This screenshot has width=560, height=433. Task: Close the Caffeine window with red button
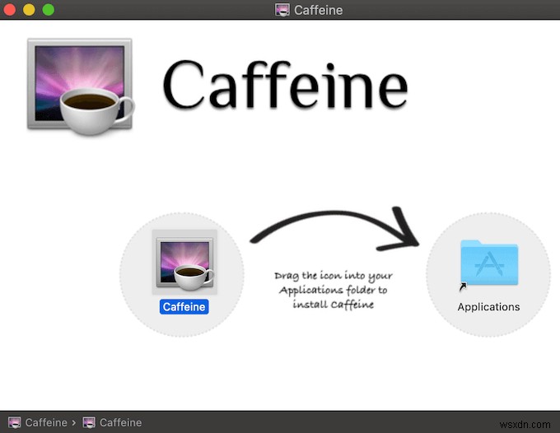(10, 10)
